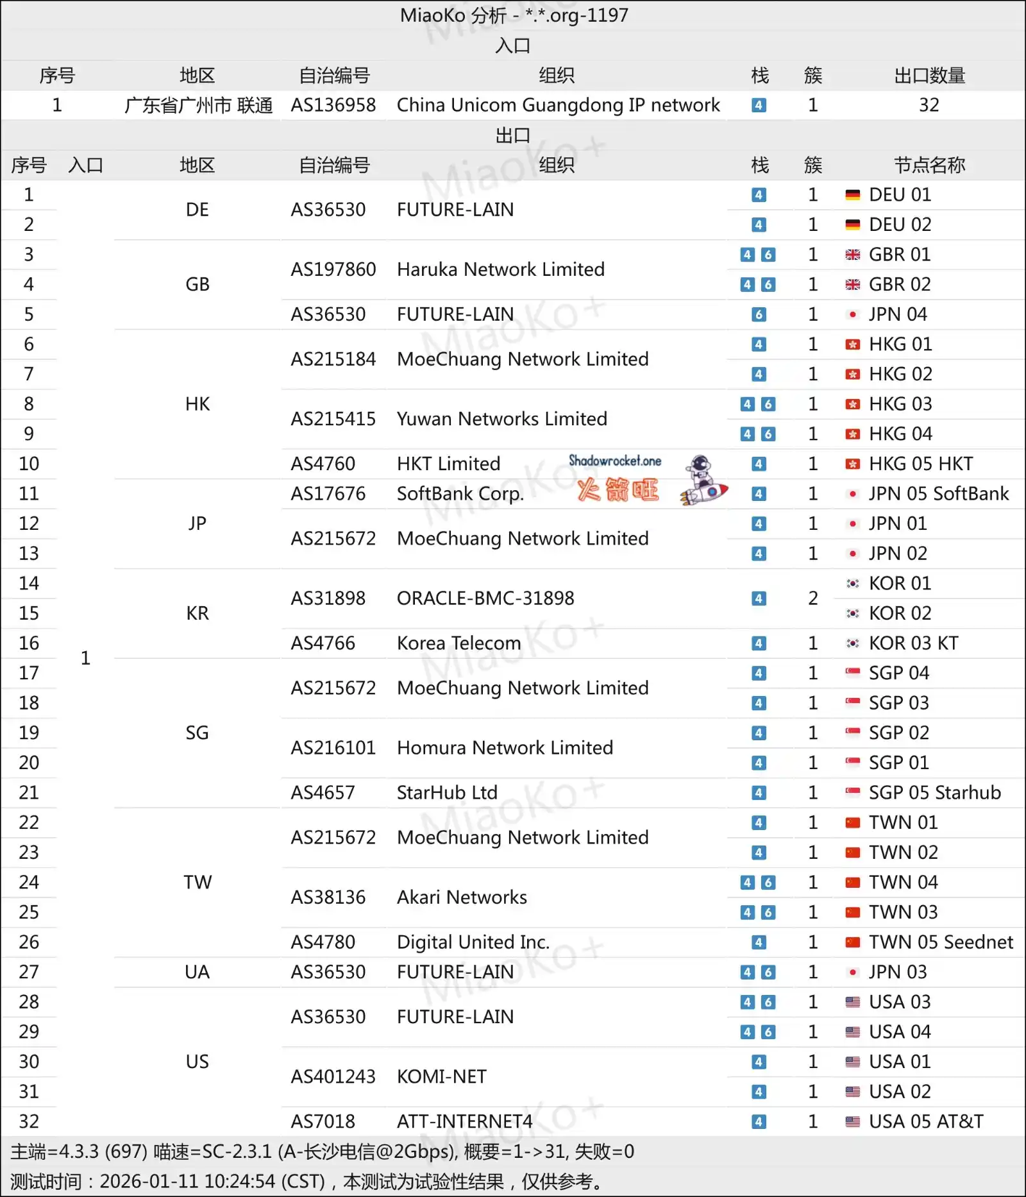Viewport: 1026px width, 1197px height.
Task: Toggle the IPv4 stack badge on the entry row
Action: tap(759, 105)
